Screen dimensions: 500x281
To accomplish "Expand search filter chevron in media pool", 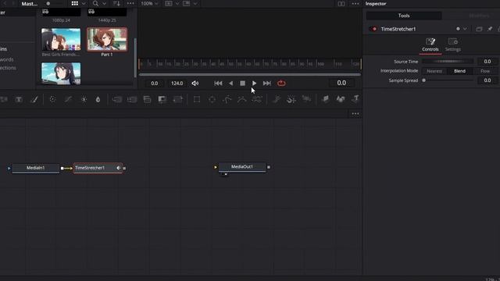I will pos(104,3).
